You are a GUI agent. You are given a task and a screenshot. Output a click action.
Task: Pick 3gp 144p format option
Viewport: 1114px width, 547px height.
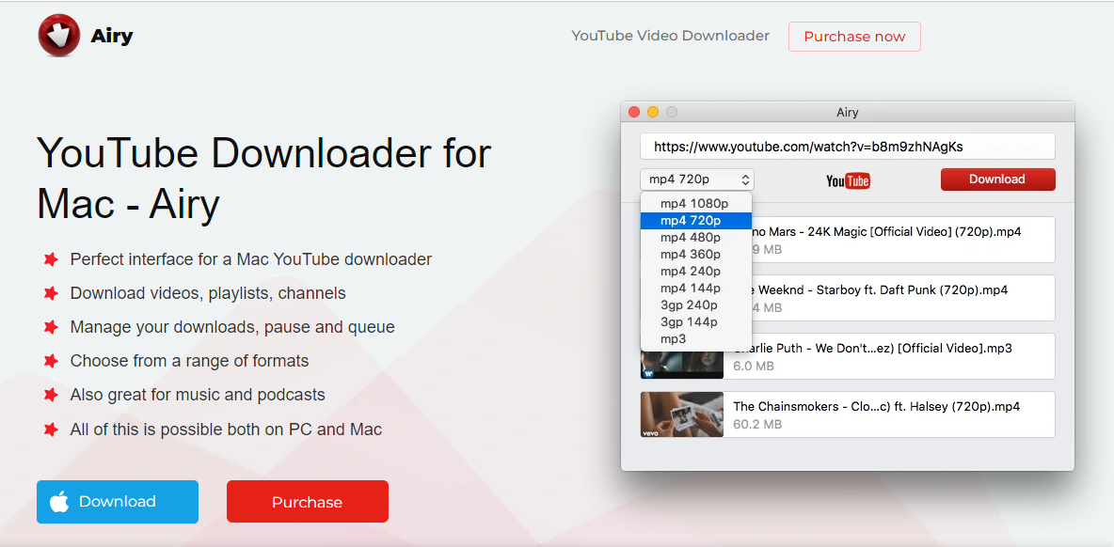point(695,322)
